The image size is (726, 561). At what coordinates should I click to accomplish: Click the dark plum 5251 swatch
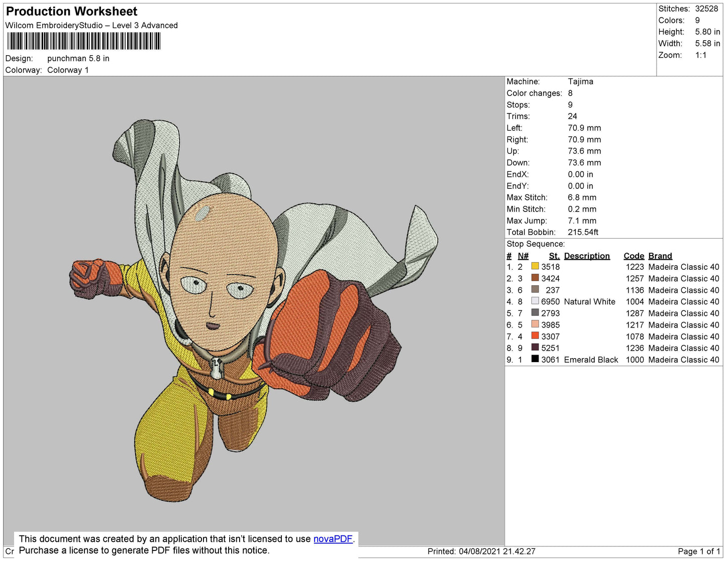[535, 347]
